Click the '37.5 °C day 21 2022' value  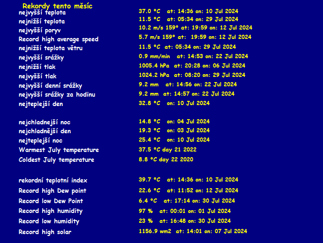coord(167,150)
